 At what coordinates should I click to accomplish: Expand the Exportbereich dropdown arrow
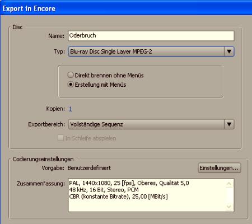click(229, 124)
